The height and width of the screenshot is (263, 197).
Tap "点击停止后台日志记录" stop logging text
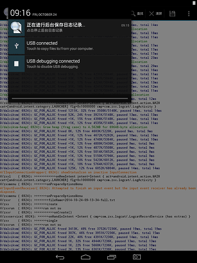[45, 31]
